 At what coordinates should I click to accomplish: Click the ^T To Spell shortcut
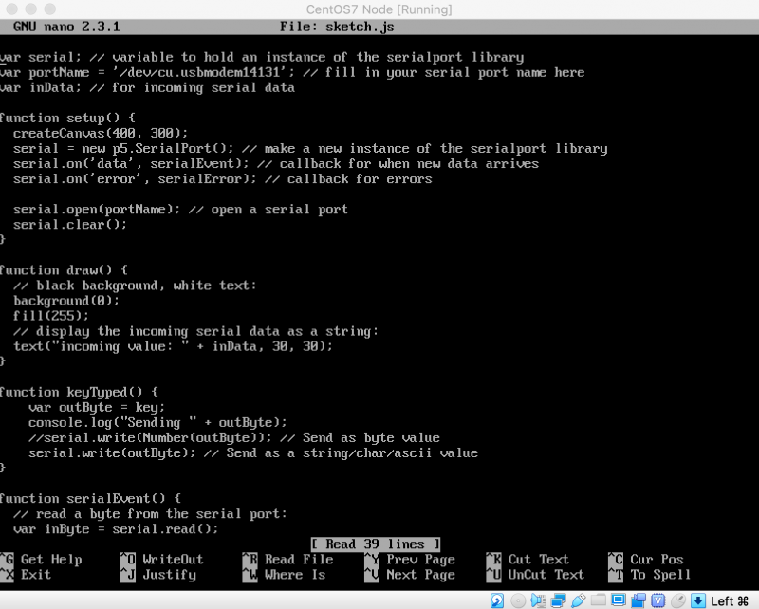point(649,575)
